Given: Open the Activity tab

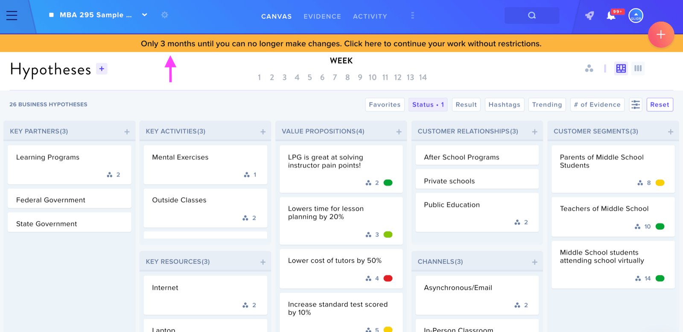Looking at the screenshot, I should coord(370,16).
